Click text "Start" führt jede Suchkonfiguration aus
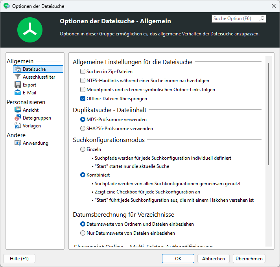The image size is (280, 267). (x=174, y=200)
